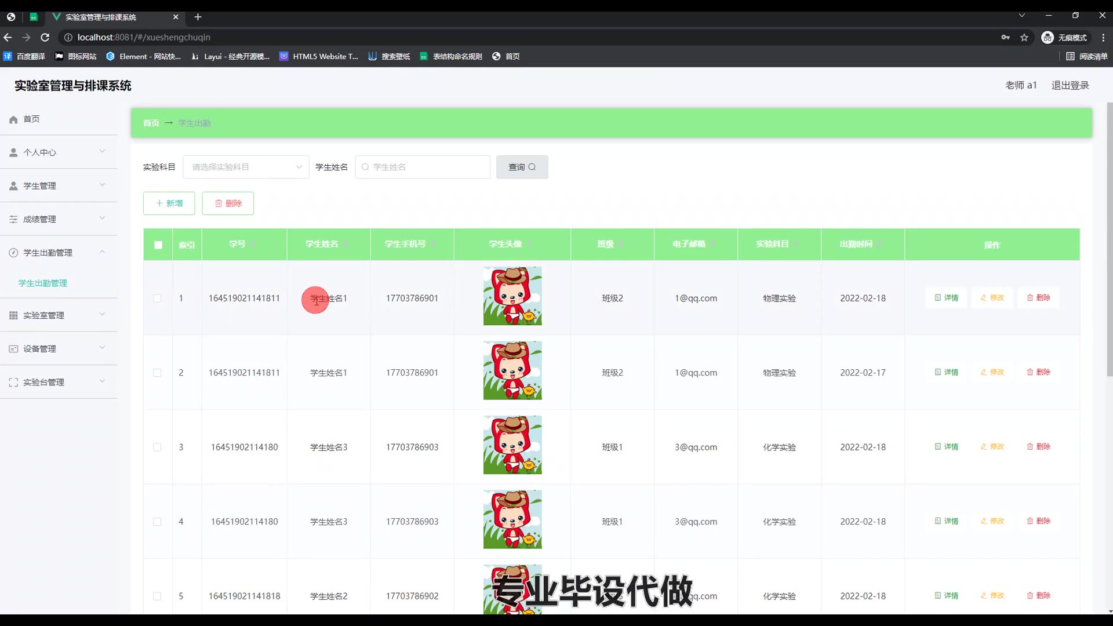
Task: Expand the 实验室管理 sidebar menu
Action: [x=59, y=315]
